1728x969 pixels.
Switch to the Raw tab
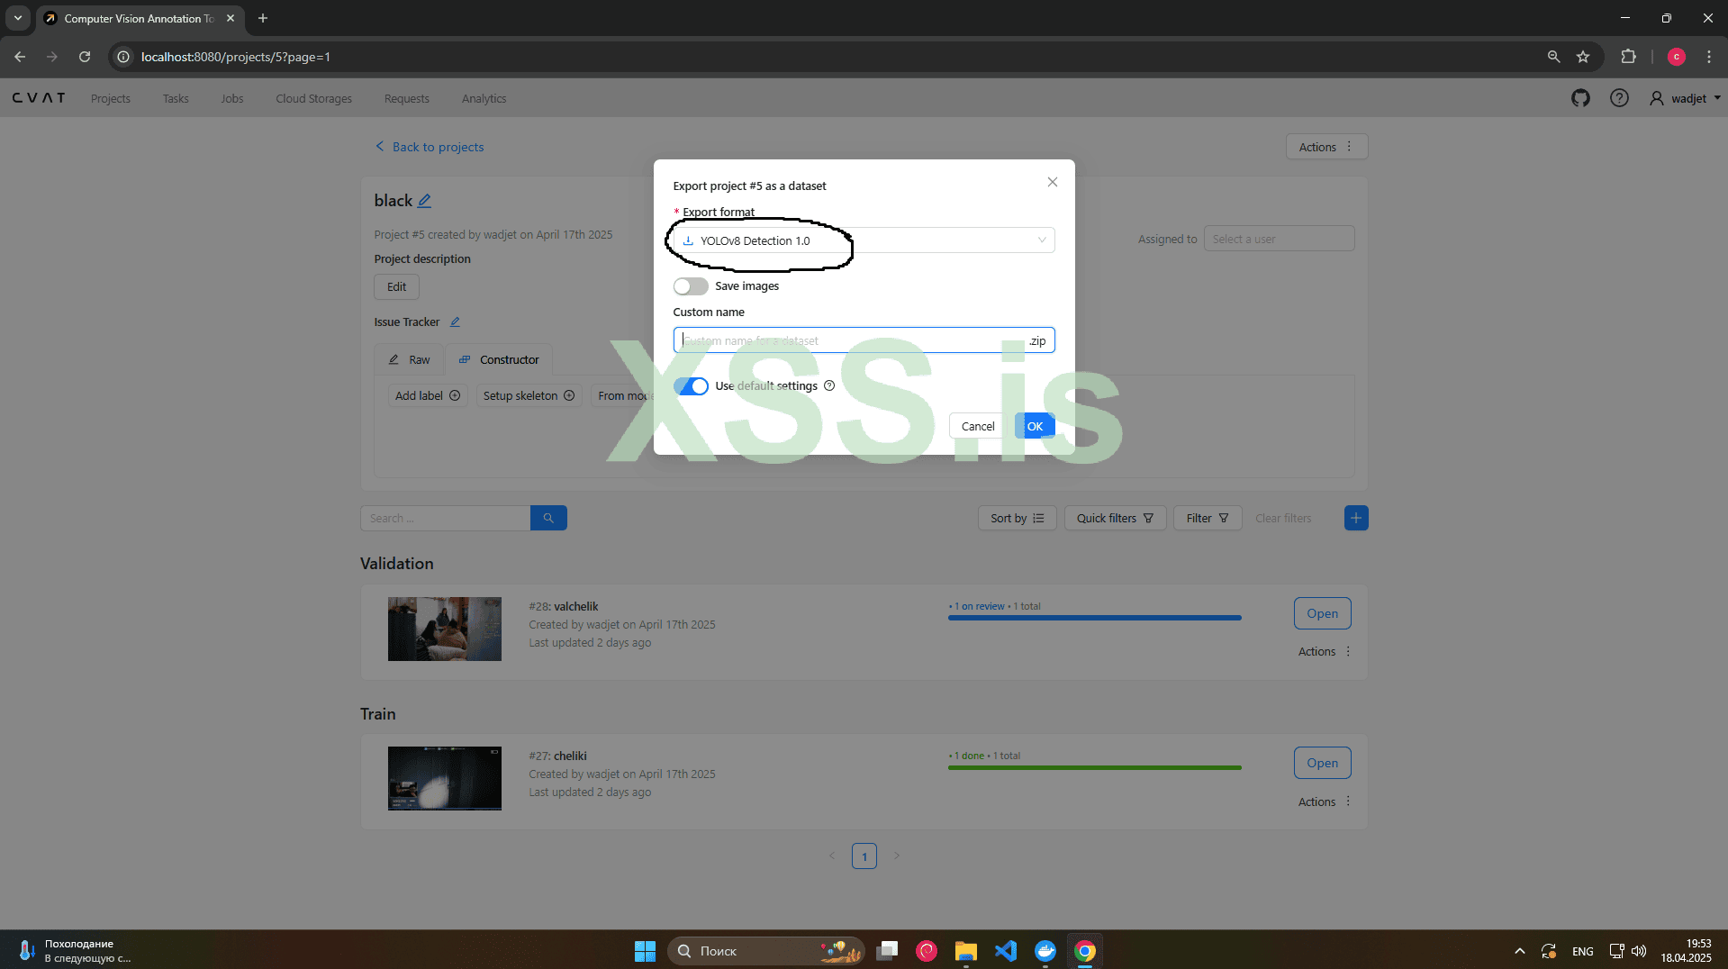[409, 359]
